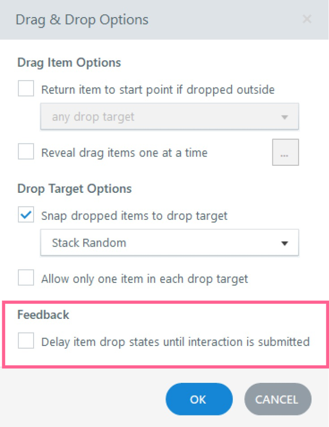329x427 pixels.
Task: Click the 'Allow only one item' label text
Action: coord(144,278)
